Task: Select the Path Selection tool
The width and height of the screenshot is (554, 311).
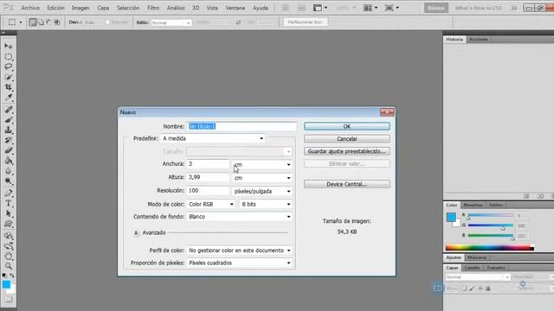Action: coord(9,213)
